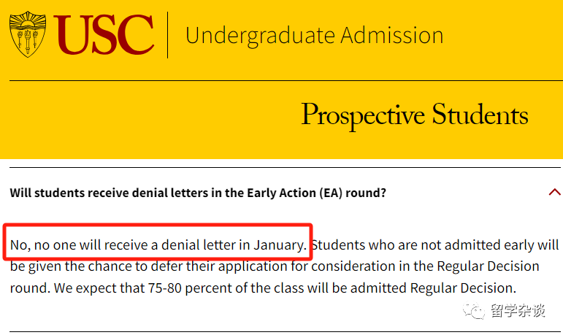Collapse the Early Action denial letters answer

[555, 192]
